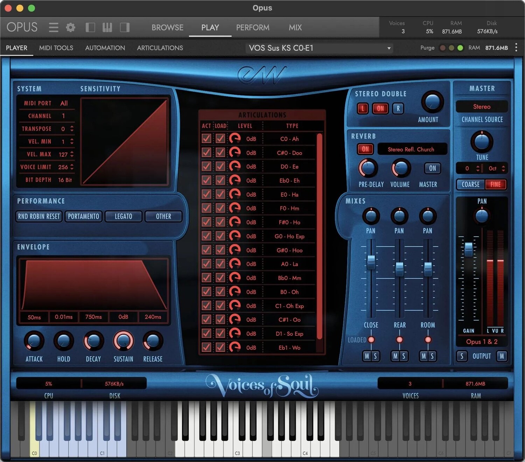Screen dimensions: 525x462
Task: Open the Opus main hamburger menu
Action: [x=54, y=27]
